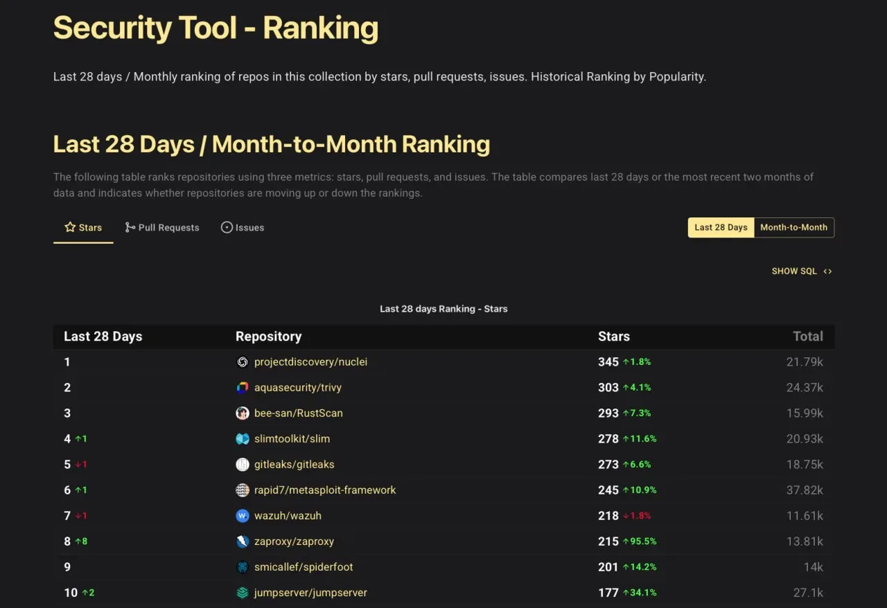Screen dimensions: 887x608
Task: Switch ranking to Last 28 Days
Action: 721,228
